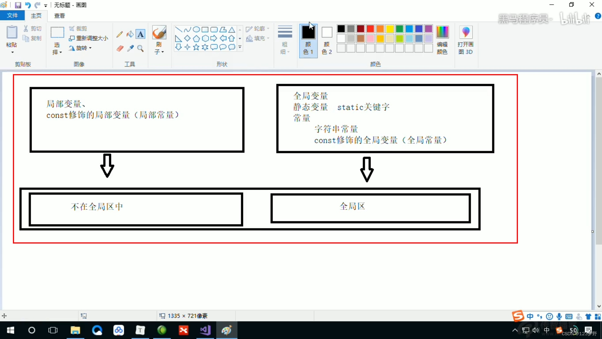Choose the Five-point star shape
The width and height of the screenshot is (602, 339).
click(196, 47)
